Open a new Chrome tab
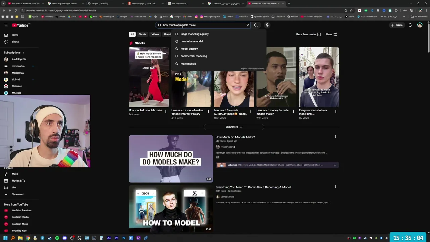Screen dimensions: 430x242 tap(289, 3)
